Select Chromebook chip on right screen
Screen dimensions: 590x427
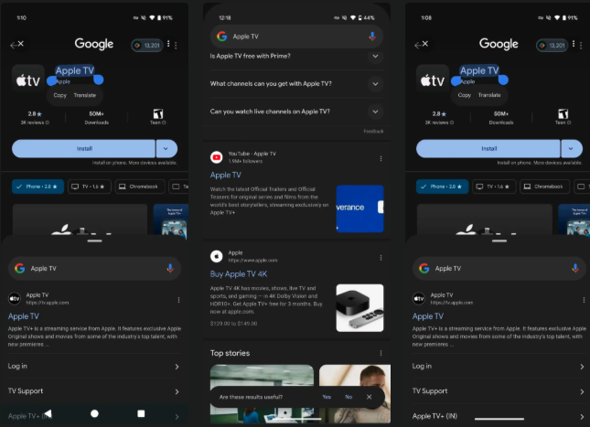[x=544, y=187]
